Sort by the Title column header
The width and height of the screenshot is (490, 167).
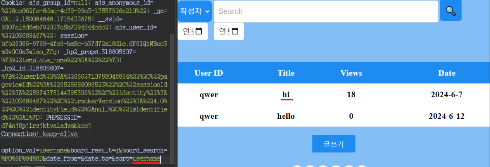286,73
